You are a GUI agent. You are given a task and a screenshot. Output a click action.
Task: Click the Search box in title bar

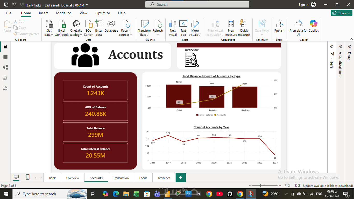[x=197, y=4]
